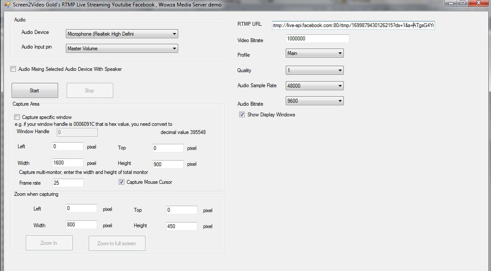Image resolution: width=491 pixels, height=271 pixels.
Task: Open the Audio Sample Rate dropdown
Action: [x=315, y=86]
